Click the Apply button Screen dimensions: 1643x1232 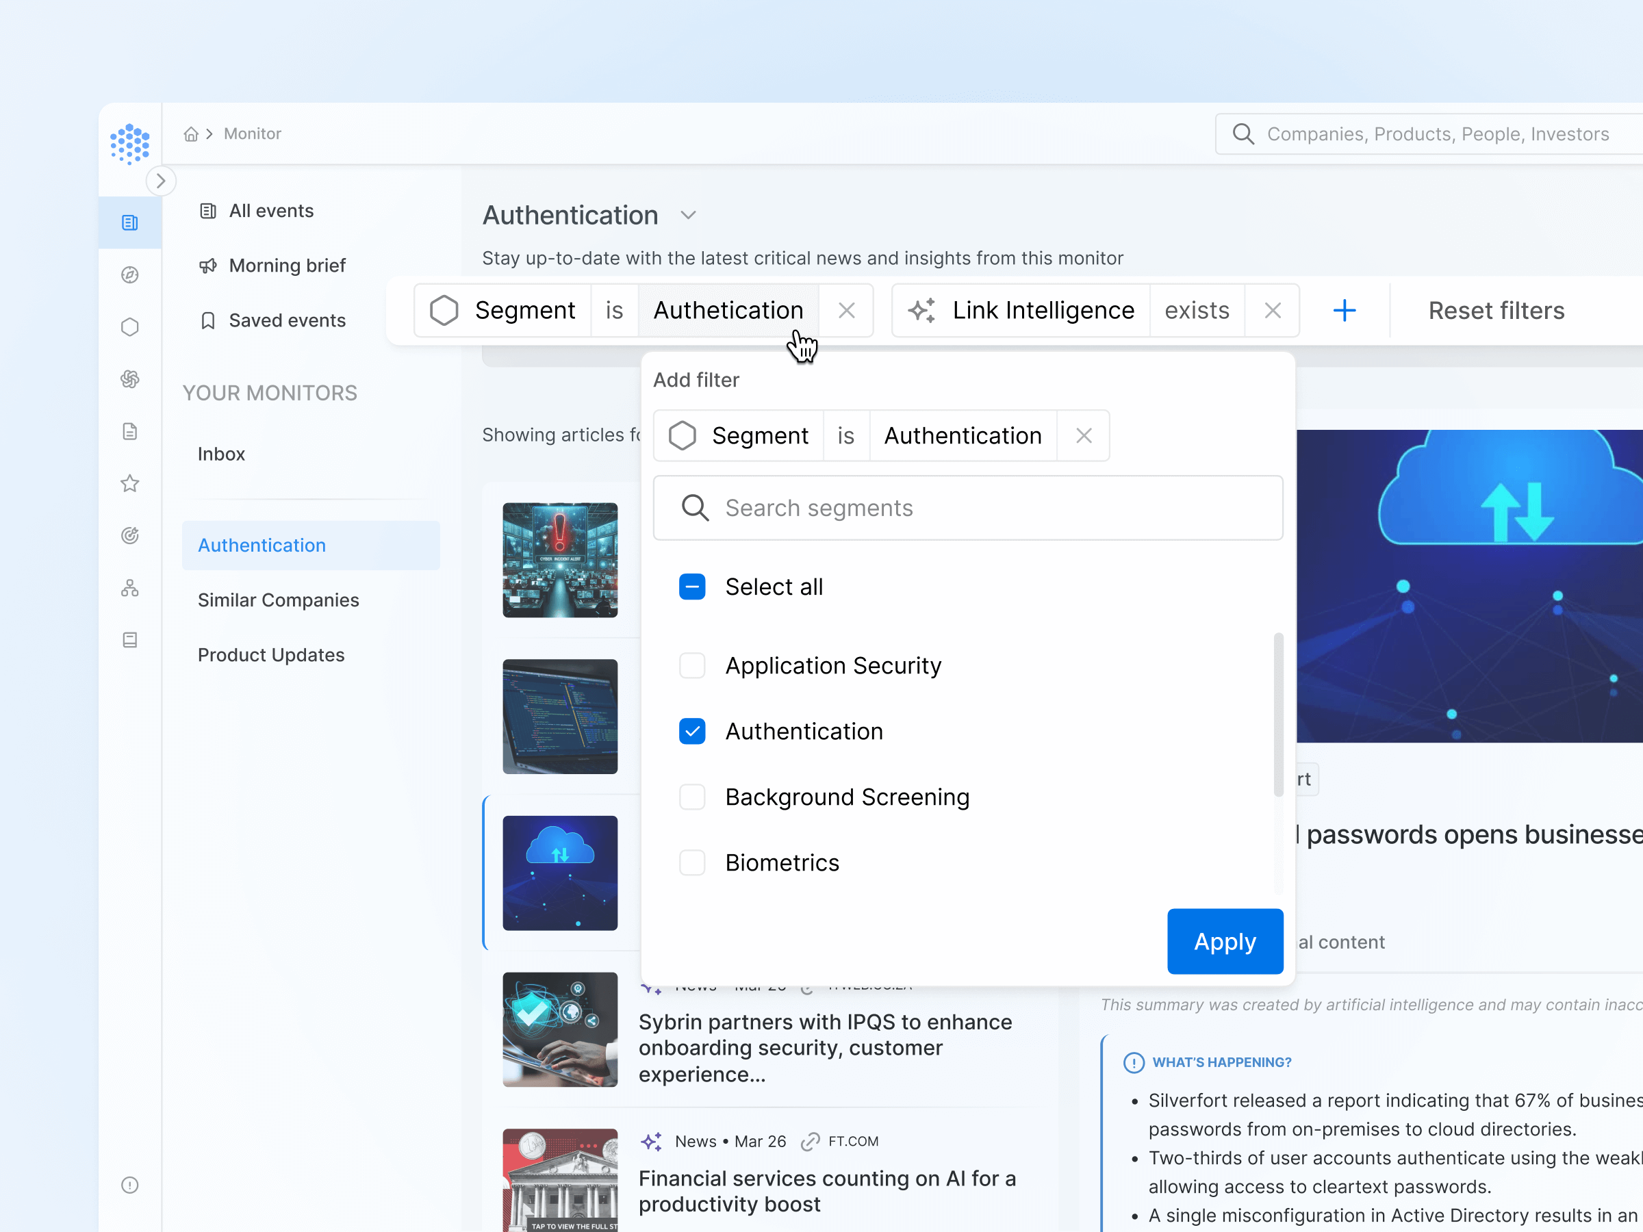(x=1225, y=942)
